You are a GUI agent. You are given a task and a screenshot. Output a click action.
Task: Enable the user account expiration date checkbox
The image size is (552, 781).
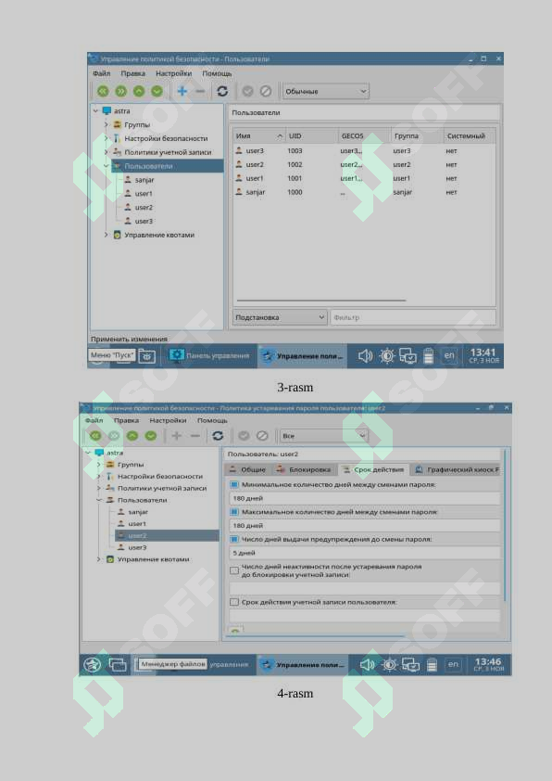coord(234,602)
